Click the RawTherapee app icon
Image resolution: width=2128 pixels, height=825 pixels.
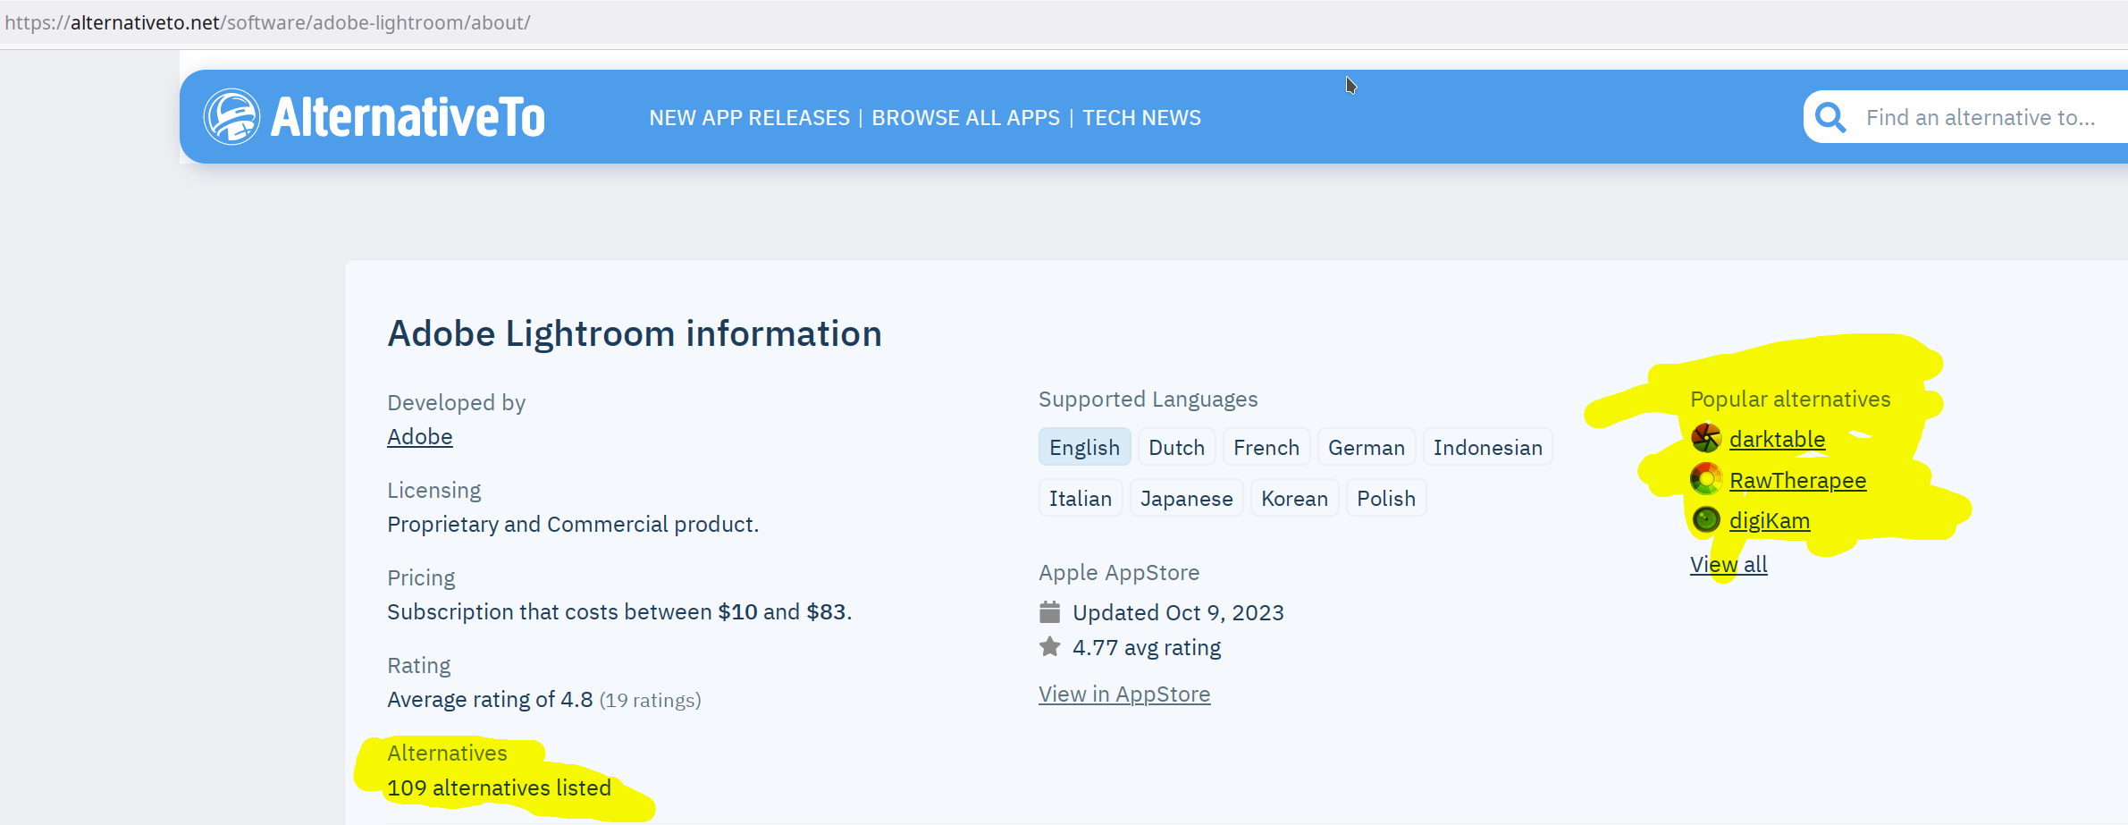(x=1705, y=479)
